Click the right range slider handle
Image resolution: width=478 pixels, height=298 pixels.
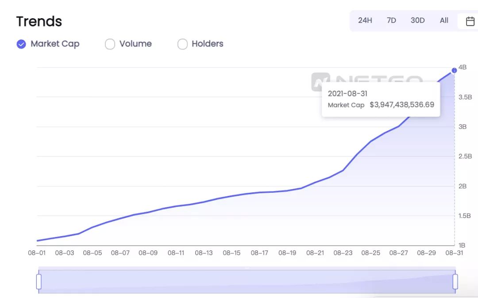[455, 282]
